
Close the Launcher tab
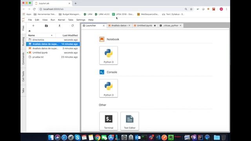coord(104,25)
